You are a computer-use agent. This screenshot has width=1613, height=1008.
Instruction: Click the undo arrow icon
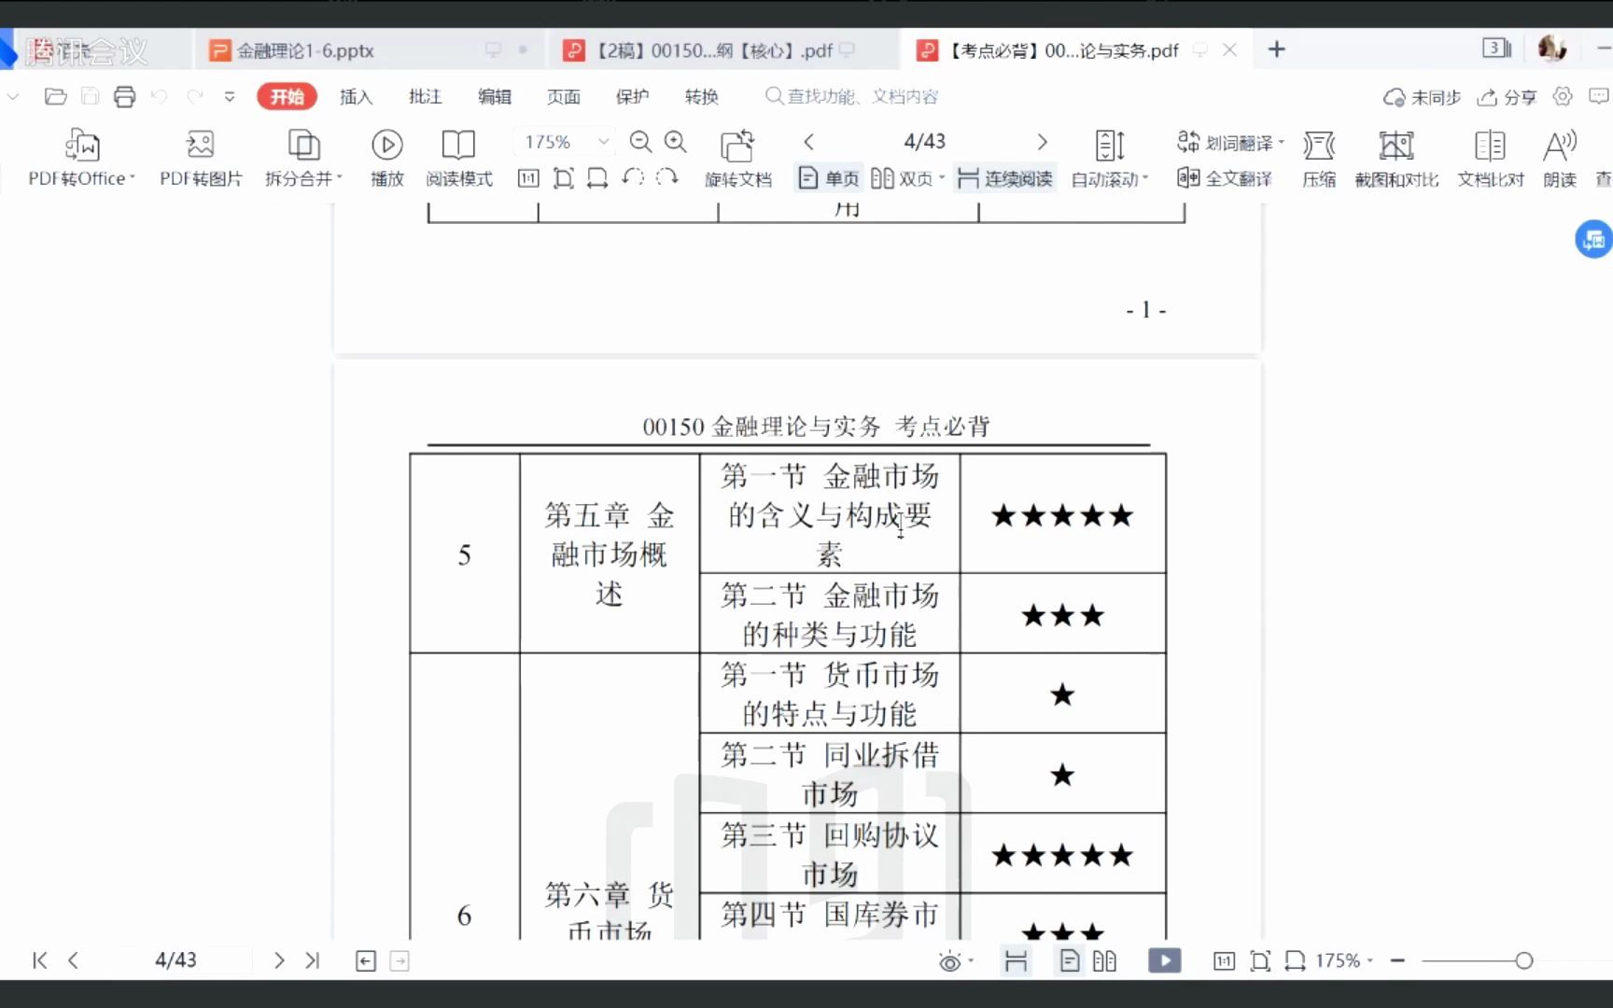(160, 96)
